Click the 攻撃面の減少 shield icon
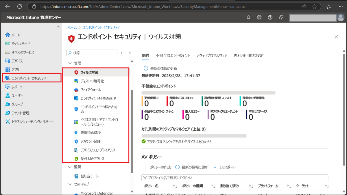The height and width of the screenshot is (195, 347). 76,133
